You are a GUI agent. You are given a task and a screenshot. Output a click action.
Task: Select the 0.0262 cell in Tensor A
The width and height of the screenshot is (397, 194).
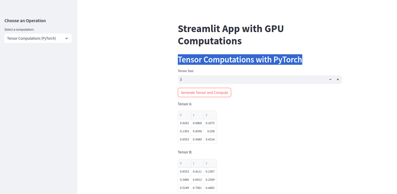[x=185, y=123]
